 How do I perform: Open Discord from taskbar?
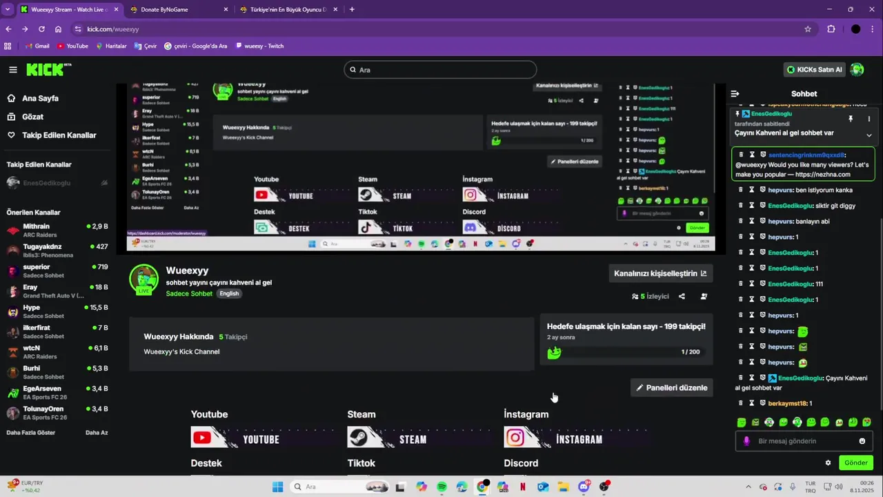tap(584, 487)
